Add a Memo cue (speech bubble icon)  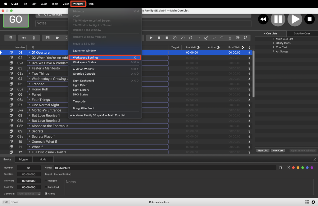coord(238,38)
